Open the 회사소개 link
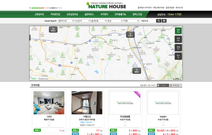 179,8
